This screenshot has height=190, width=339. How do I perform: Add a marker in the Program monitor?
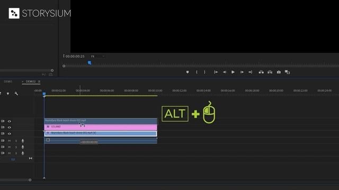pyautogui.click(x=188, y=72)
